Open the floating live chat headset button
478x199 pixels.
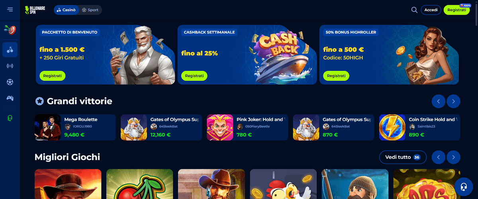coord(464,186)
